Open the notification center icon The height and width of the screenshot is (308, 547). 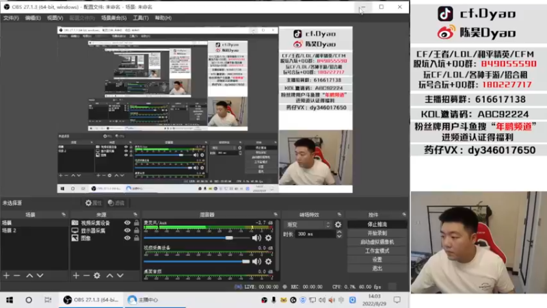pyautogui.click(x=397, y=300)
